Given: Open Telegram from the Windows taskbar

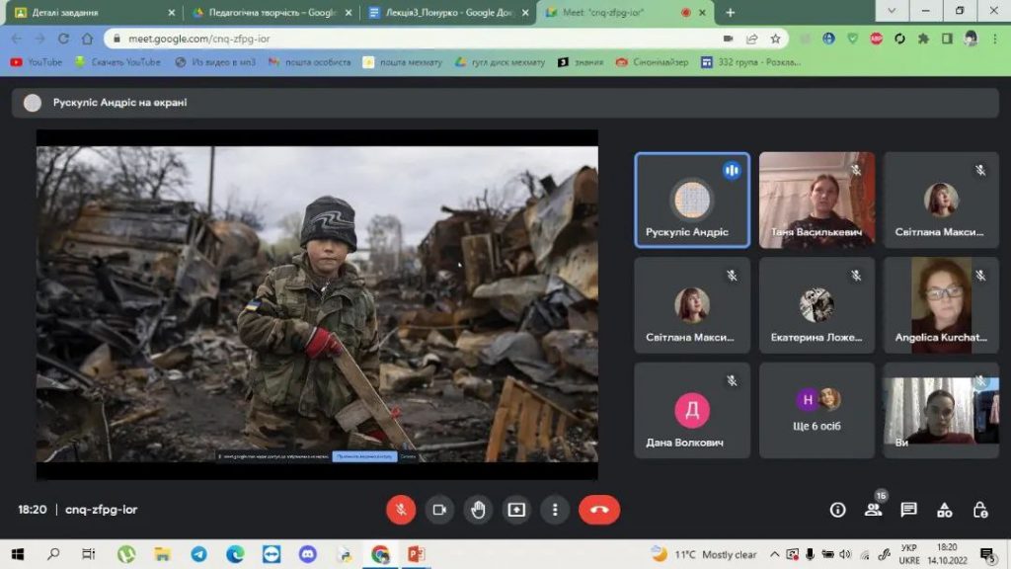Looking at the screenshot, I should click(x=198, y=555).
